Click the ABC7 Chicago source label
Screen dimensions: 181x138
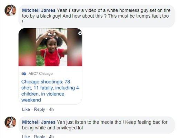click(x=41, y=73)
